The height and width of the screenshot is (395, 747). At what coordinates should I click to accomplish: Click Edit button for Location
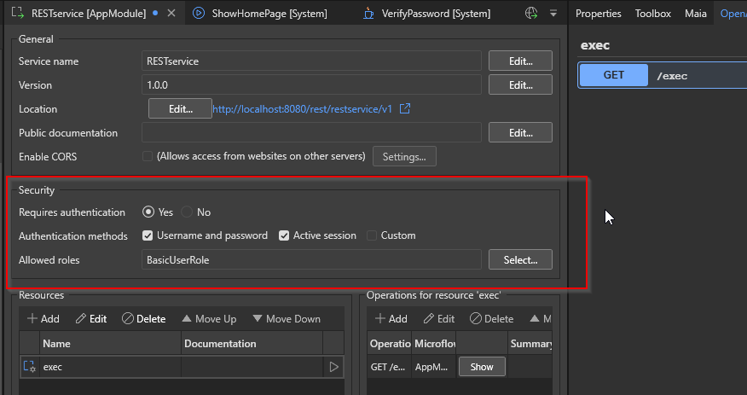(x=180, y=108)
